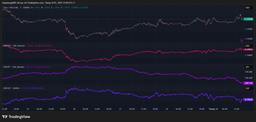The width and height of the screenshot is (256, 122).
Task: Click the TradingView logo
Action: click(x=16, y=117)
